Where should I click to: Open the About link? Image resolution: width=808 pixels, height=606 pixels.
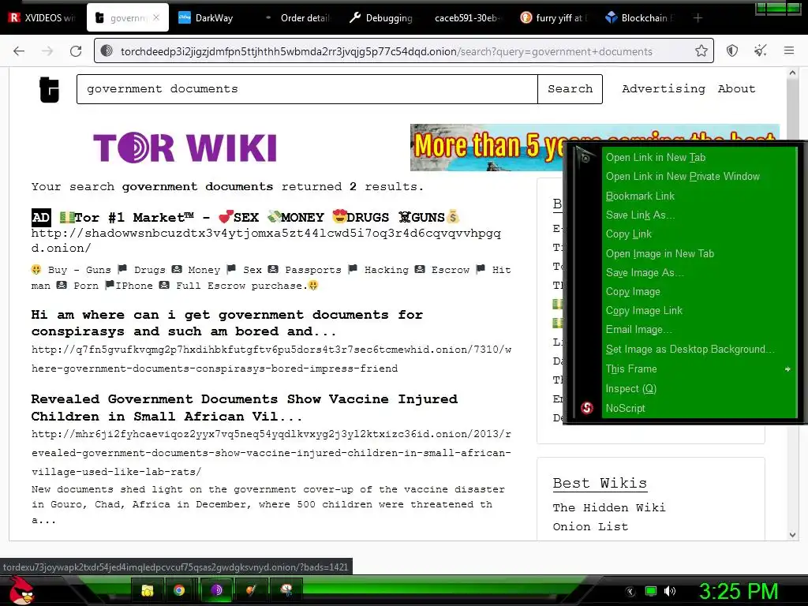(x=736, y=88)
